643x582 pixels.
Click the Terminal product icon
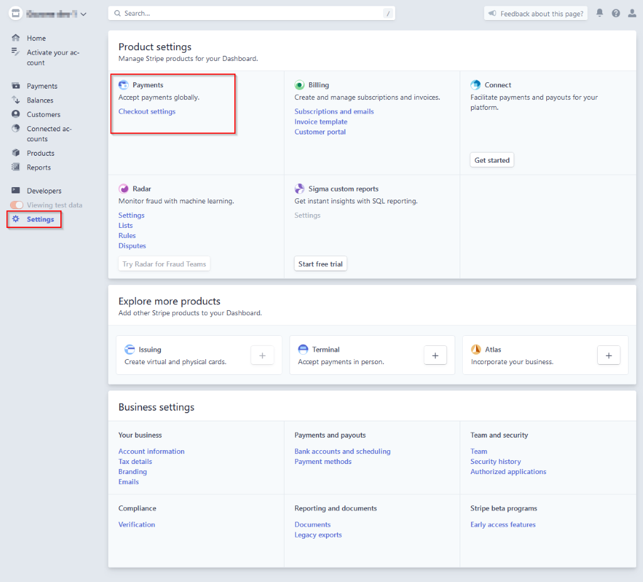point(303,350)
